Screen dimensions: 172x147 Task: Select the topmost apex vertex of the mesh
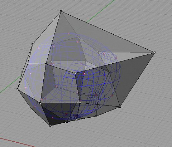coord(61,11)
